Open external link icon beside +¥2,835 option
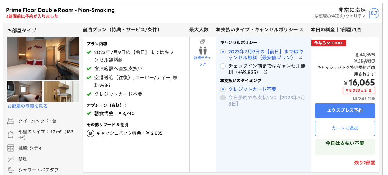Screen dimensions: 388x175 (265, 72)
